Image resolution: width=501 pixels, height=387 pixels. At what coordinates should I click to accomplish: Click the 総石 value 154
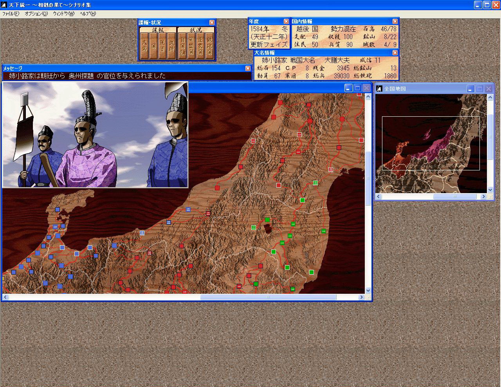coord(276,68)
